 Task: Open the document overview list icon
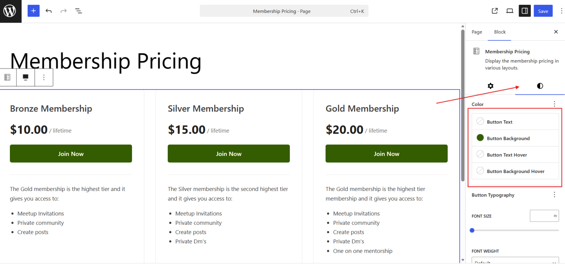click(x=78, y=11)
